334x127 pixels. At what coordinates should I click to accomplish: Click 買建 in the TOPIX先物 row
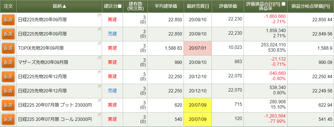[112, 48]
